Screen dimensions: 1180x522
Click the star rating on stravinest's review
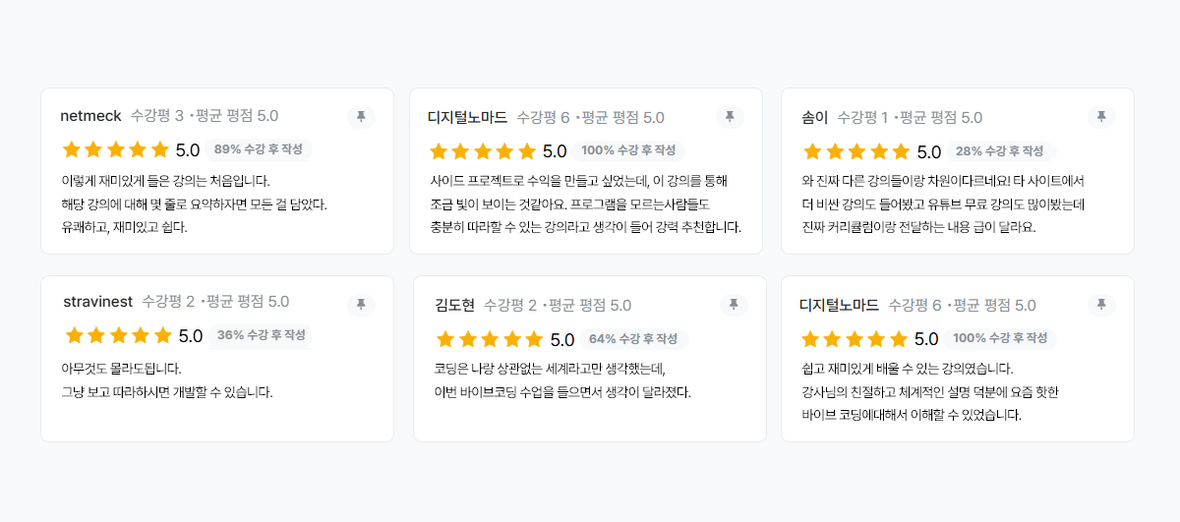point(118,336)
